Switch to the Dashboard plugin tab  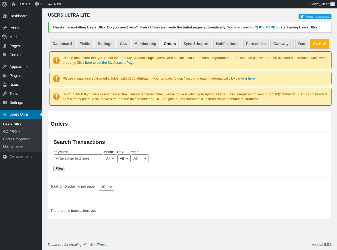62,44
